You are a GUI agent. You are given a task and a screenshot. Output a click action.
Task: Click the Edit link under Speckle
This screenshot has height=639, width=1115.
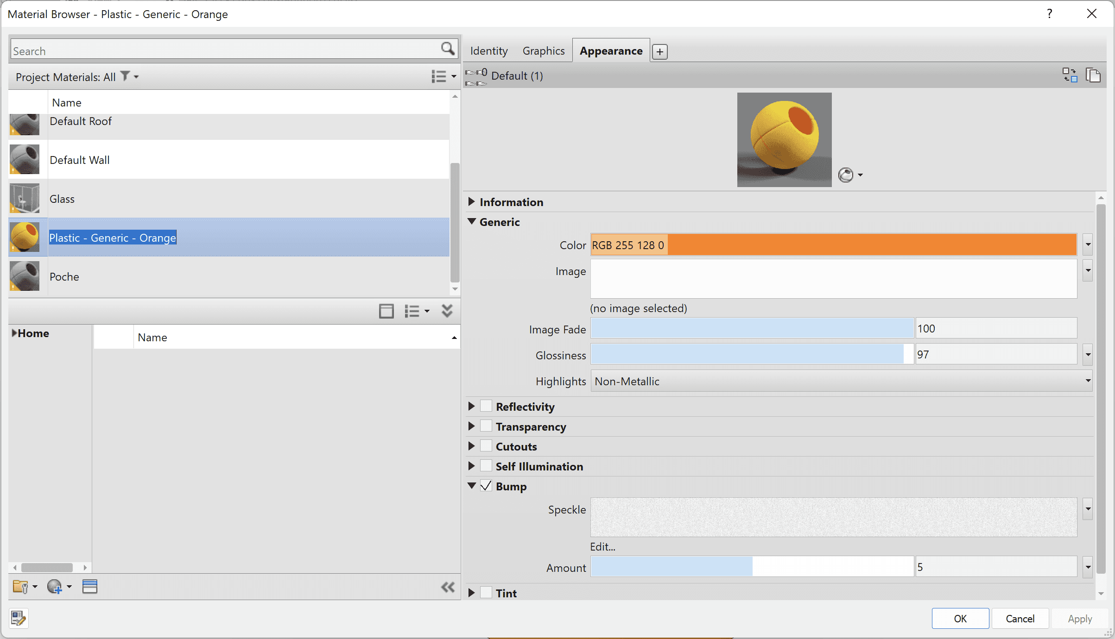pos(602,546)
